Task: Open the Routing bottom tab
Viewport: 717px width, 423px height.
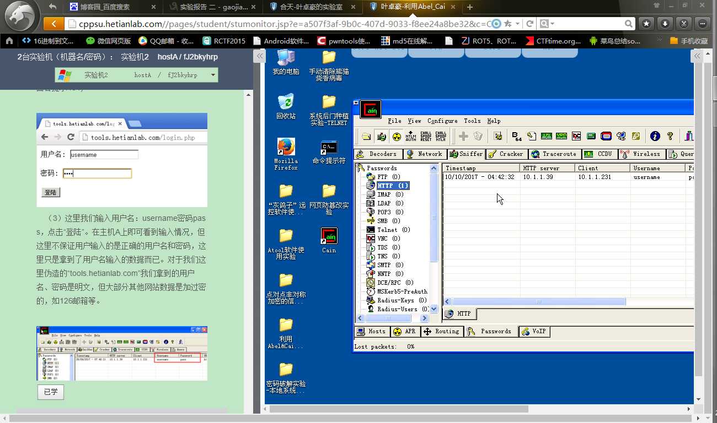Action: point(441,332)
